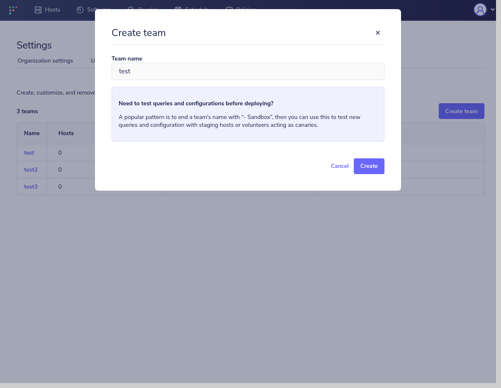Open the test2 team link
501x388 pixels.
tap(31, 170)
